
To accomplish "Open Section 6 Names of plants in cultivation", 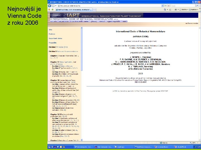I will (x=63, y=109).
